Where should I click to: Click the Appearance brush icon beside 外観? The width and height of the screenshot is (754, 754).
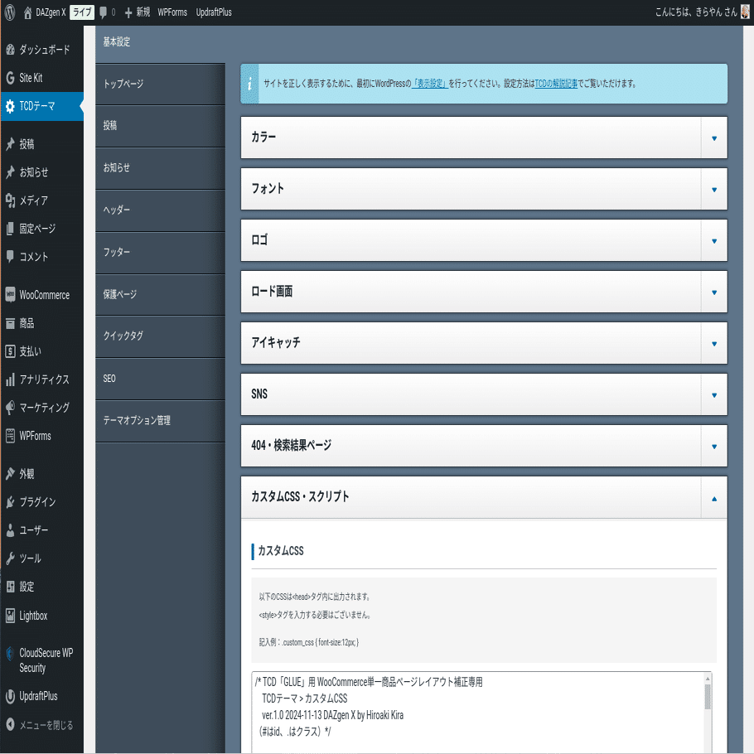pos(10,474)
